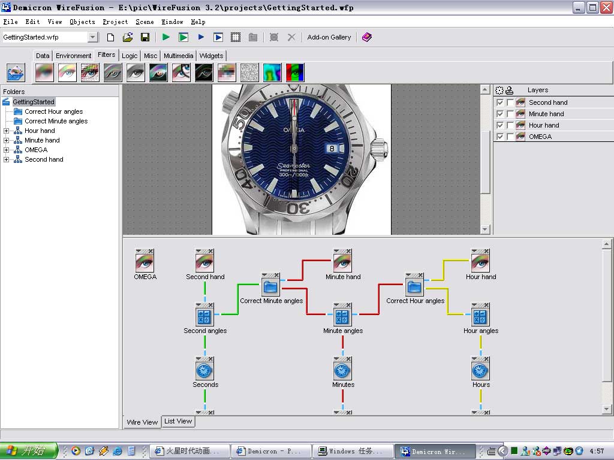Open the GettingStarted.wfp project dropdown
This screenshot has height=460, width=614.
pyautogui.click(x=92, y=37)
